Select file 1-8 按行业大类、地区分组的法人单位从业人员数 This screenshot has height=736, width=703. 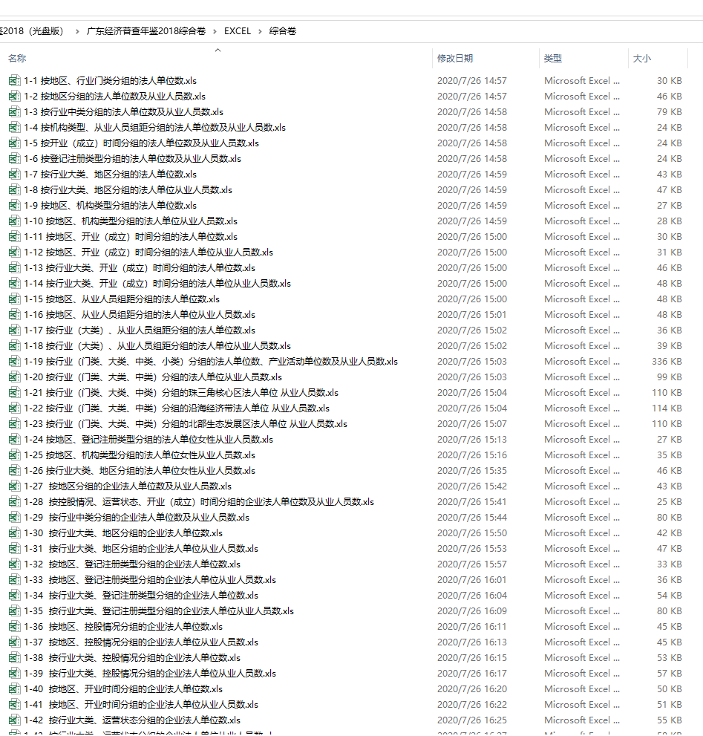click(128, 190)
